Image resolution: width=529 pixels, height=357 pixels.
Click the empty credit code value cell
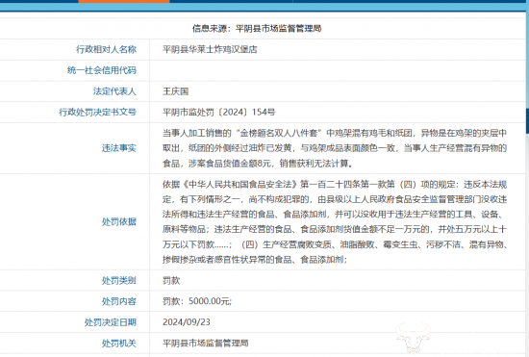tap(338, 70)
